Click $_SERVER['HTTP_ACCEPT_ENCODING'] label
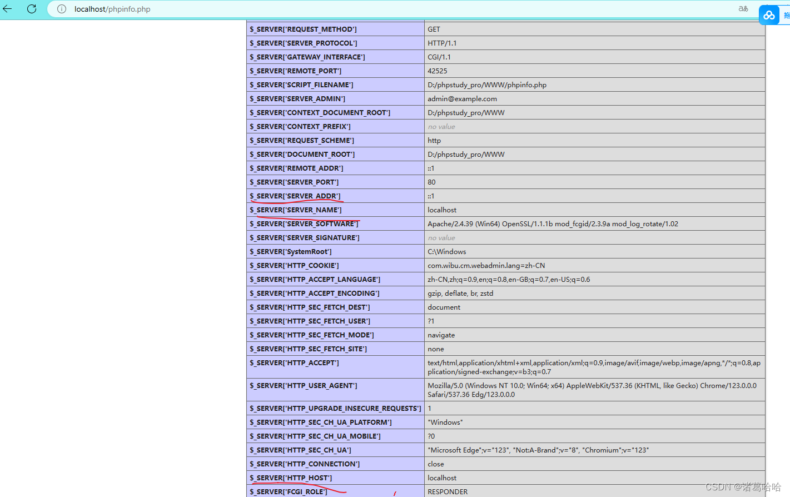Image resolution: width=790 pixels, height=497 pixels. click(x=315, y=293)
